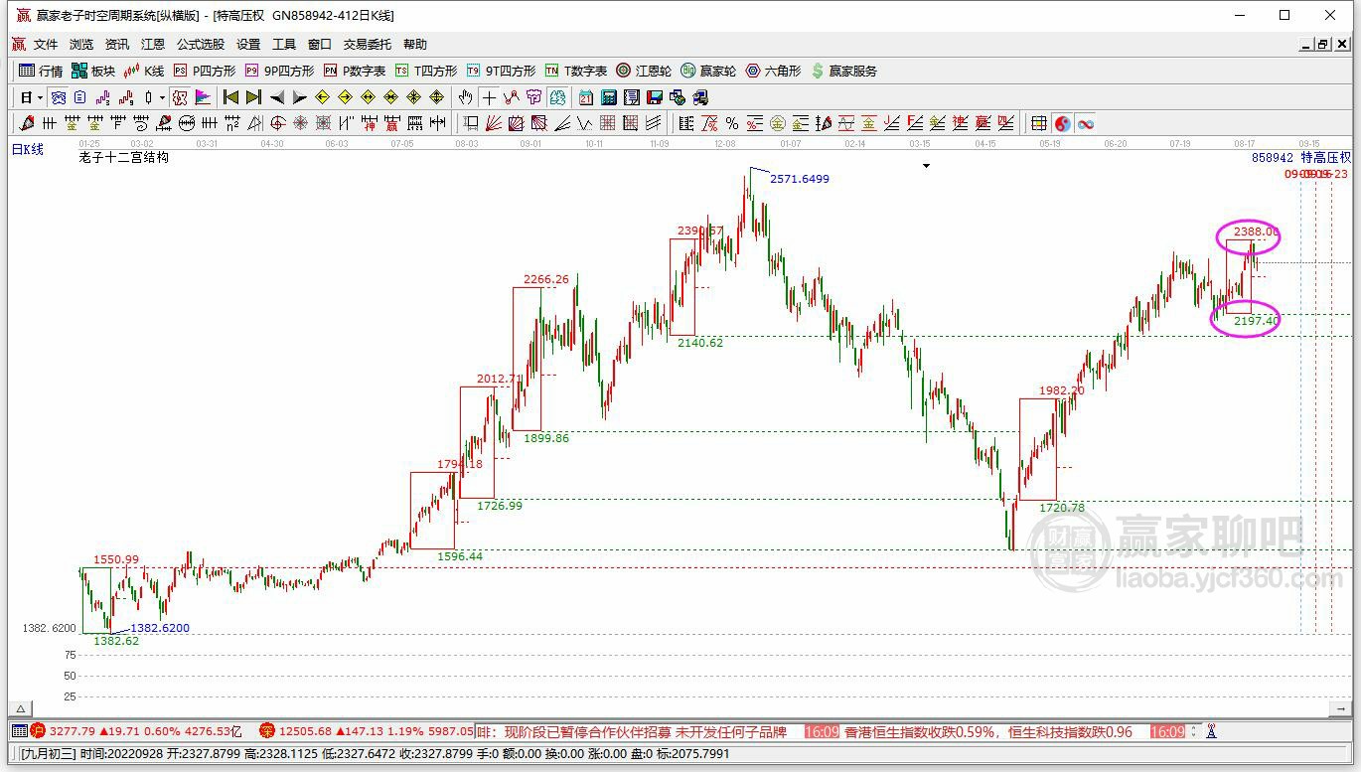Open the 9P四方形 tool
The width and height of the screenshot is (1361, 772).
tap(279, 71)
